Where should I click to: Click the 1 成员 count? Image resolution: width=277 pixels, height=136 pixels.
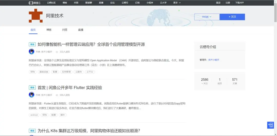[220, 81]
